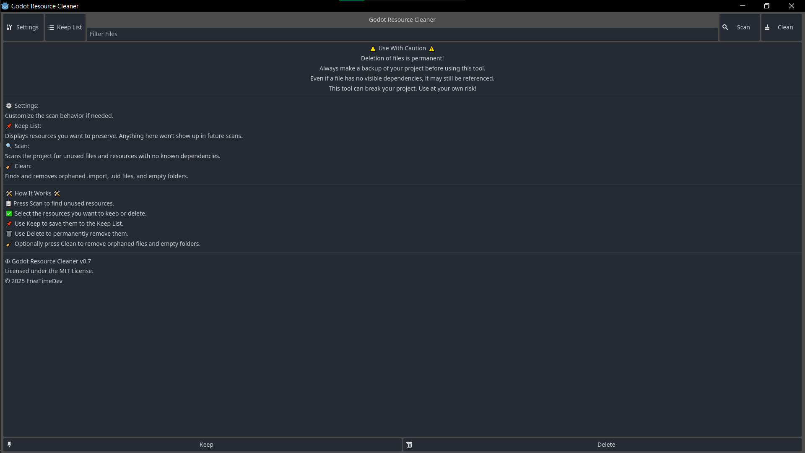Close the Godot Resource Cleaner window
805x453 pixels.
791,6
